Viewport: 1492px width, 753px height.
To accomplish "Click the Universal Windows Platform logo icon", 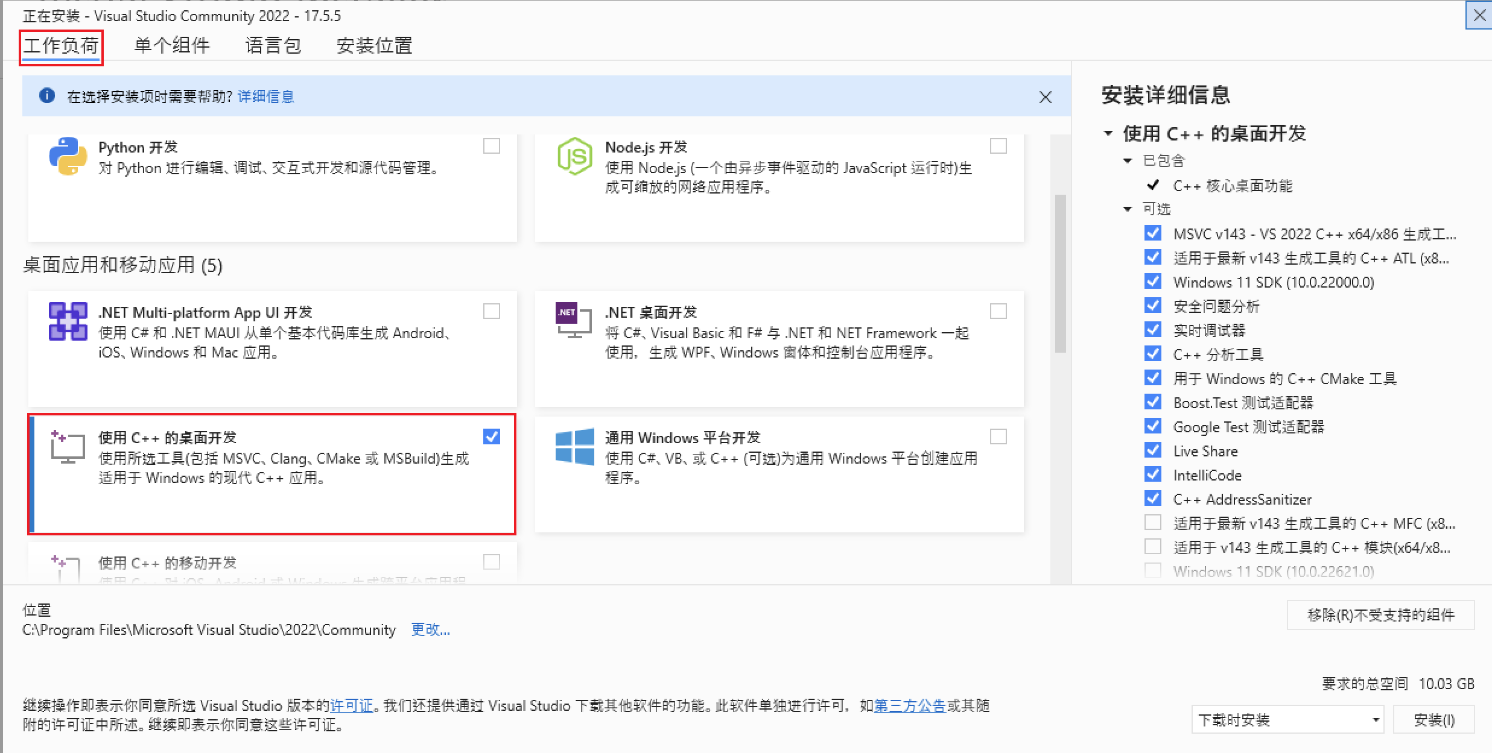I will pos(574,447).
